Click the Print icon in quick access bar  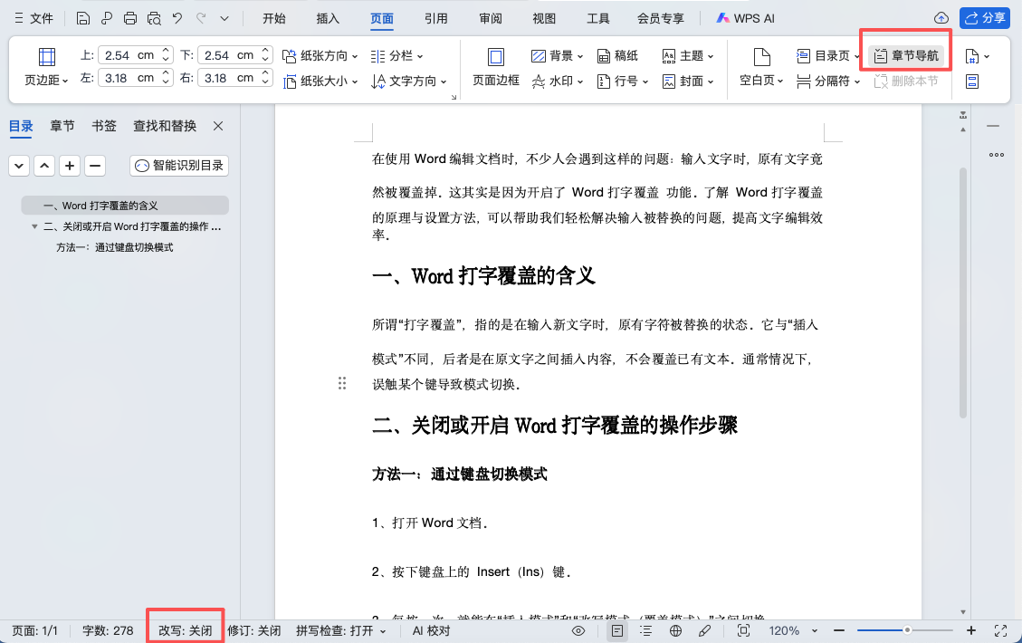pyautogui.click(x=130, y=18)
